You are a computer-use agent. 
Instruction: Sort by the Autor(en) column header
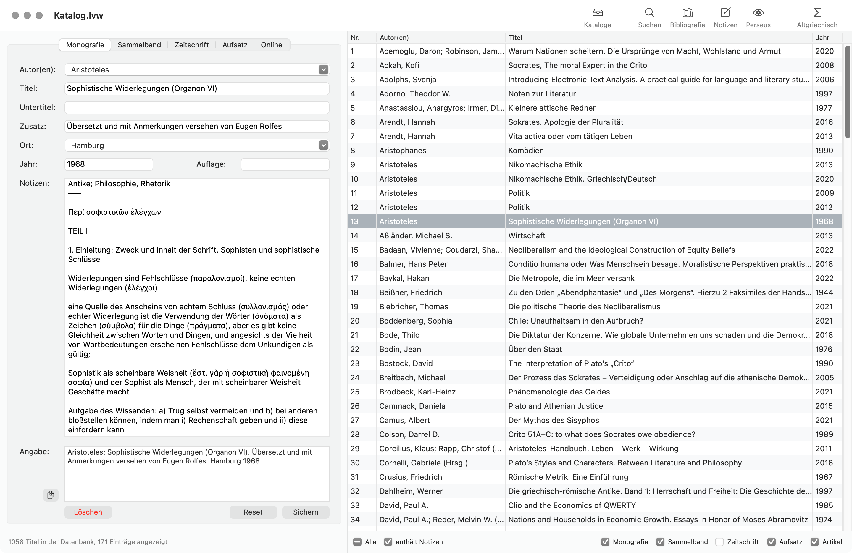click(x=441, y=38)
